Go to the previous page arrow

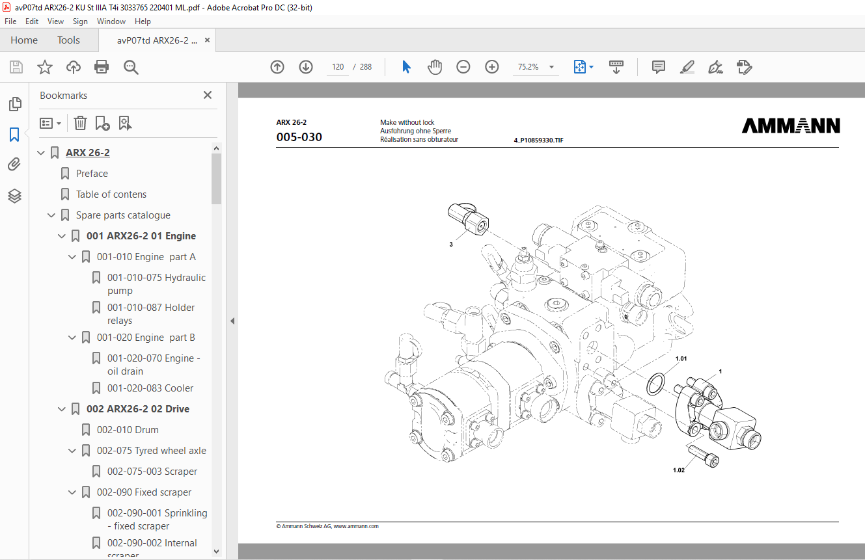(277, 67)
